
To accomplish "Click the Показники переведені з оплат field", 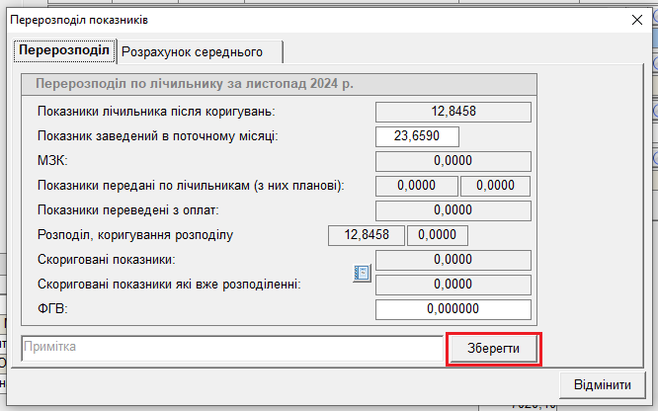I will (453, 210).
